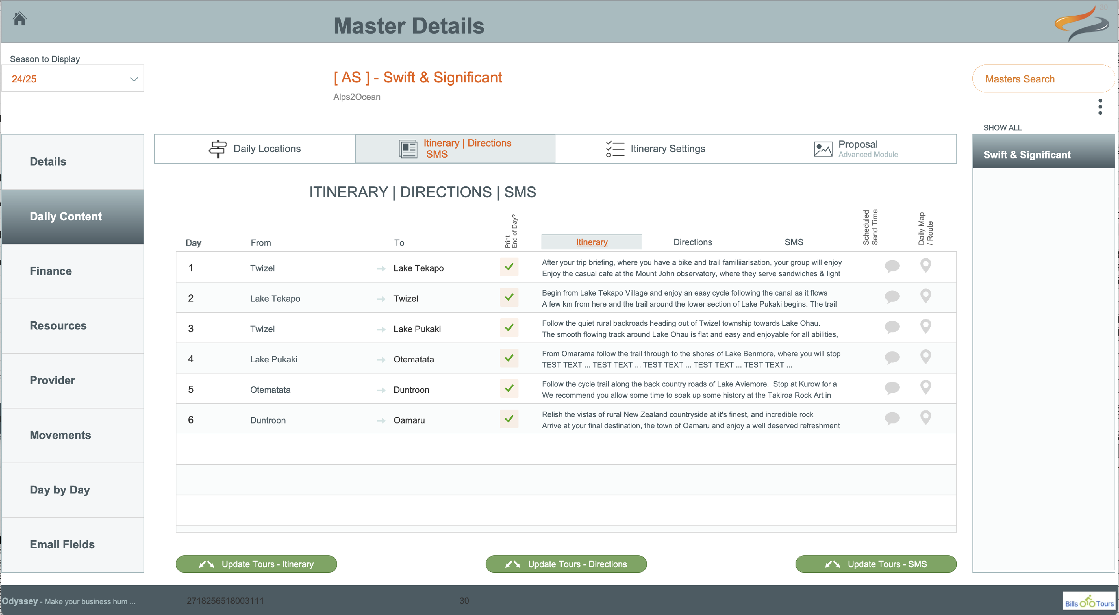Toggle Print End of Day for Day 1
1119x615 pixels.
point(509,267)
